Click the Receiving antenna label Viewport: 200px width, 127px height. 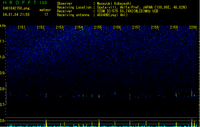coord(73,15)
